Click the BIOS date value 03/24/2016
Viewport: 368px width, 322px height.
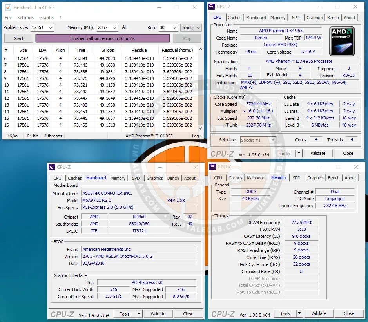tap(139, 263)
